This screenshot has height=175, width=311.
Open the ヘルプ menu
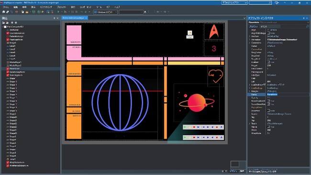tap(117, 7)
